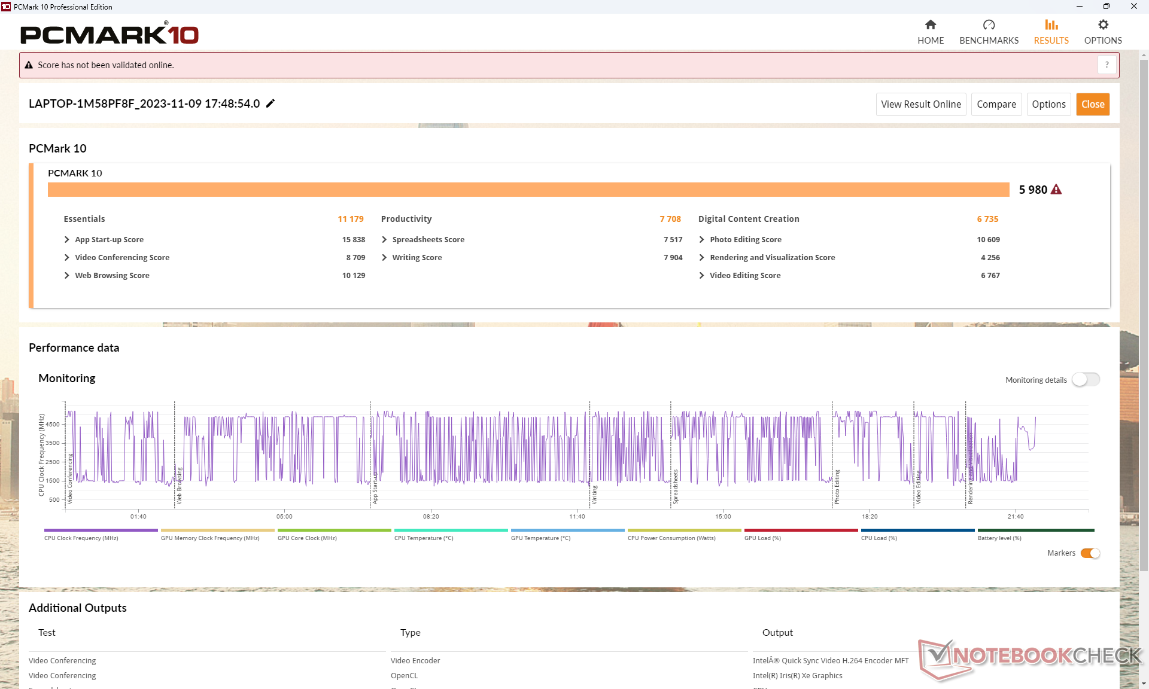1149x689 pixels.
Task: Click the Results bar chart icon
Action: coord(1051,25)
